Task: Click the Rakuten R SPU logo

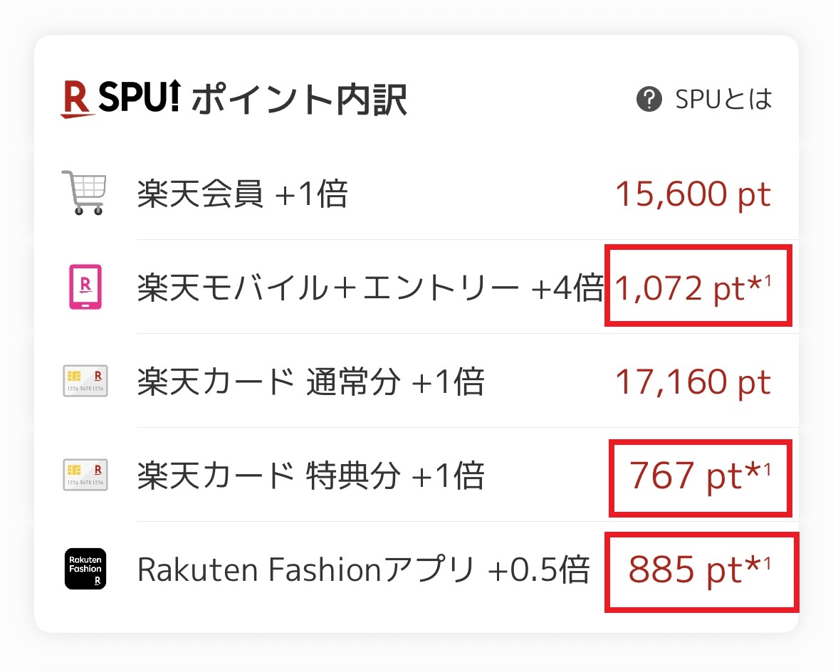Action: tap(77, 99)
